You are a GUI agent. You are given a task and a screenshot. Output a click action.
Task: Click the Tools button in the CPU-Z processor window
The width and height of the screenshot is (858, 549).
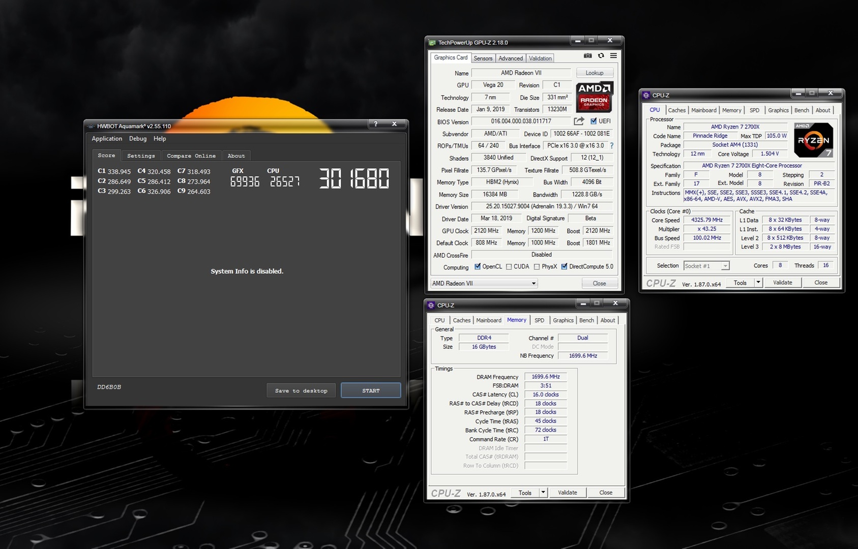tap(740, 283)
